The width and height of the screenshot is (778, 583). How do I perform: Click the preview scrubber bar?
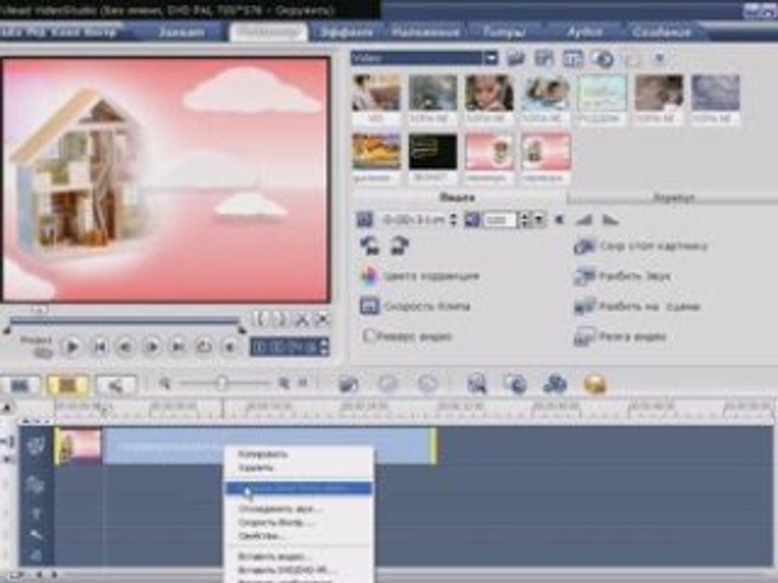coord(124,321)
